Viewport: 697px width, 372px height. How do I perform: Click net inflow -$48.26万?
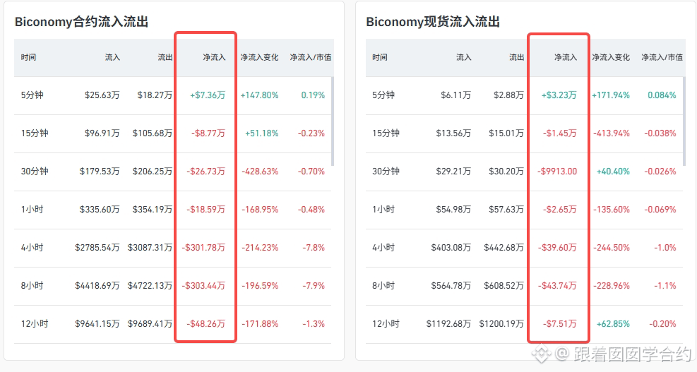pos(205,324)
